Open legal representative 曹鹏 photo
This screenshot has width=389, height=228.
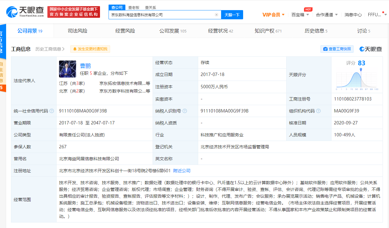(68, 69)
